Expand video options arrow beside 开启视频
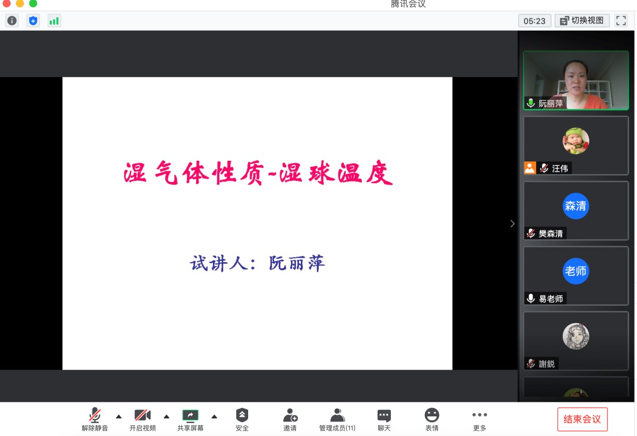The height and width of the screenshot is (436, 637). [x=167, y=416]
